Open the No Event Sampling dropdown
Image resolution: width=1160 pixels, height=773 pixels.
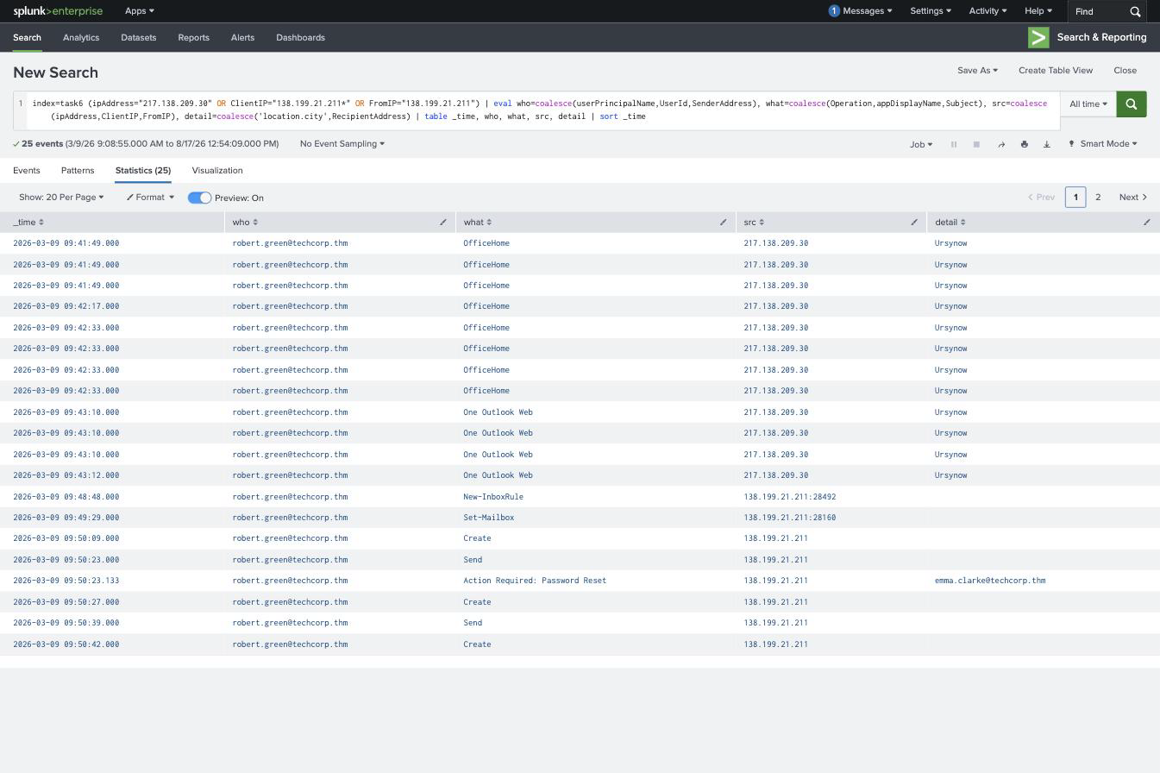coord(342,144)
